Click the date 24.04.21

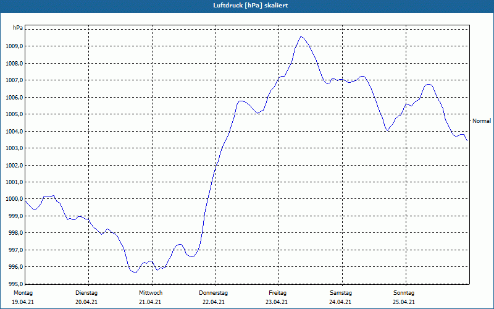340,302
